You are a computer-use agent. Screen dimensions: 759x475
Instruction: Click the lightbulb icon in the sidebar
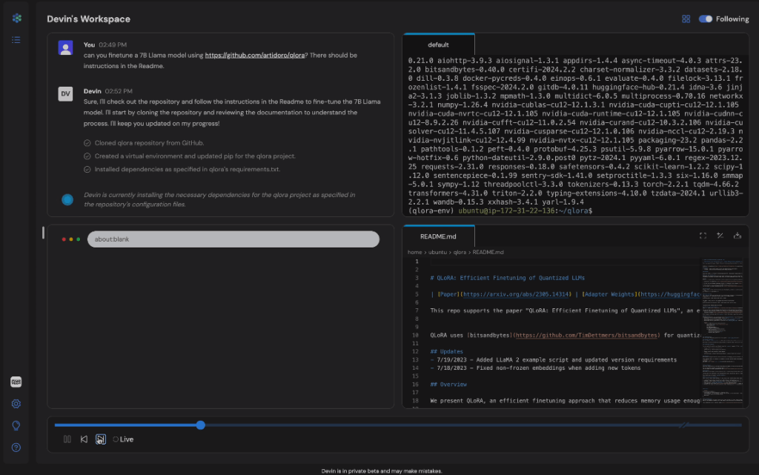point(16,425)
